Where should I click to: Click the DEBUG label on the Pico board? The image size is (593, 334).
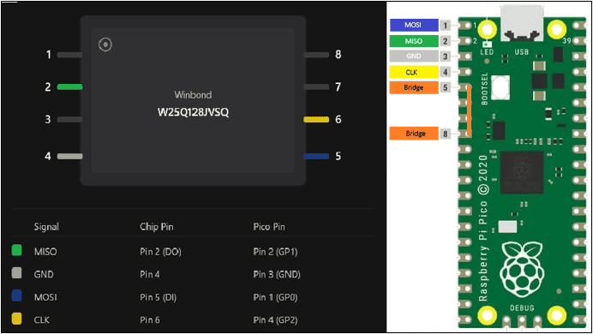click(x=522, y=308)
